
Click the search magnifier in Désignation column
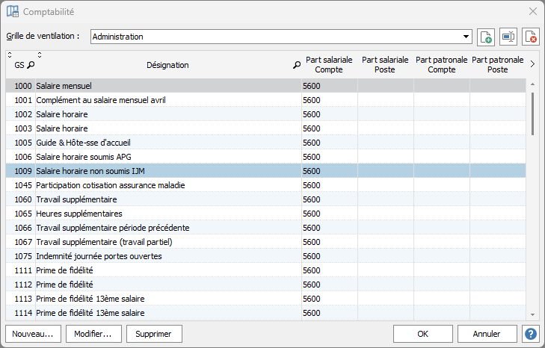point(296,65)
